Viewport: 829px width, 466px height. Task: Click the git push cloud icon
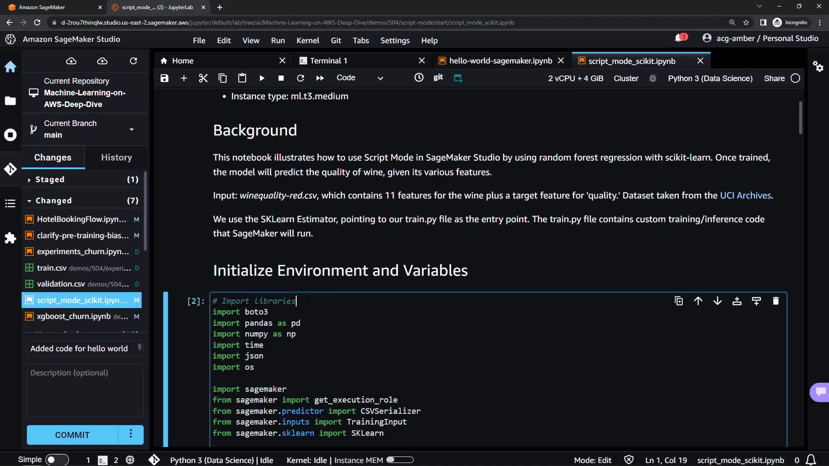pos(102,61)
